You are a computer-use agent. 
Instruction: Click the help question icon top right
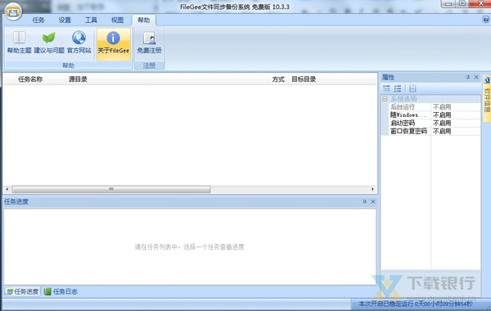[485, 20]
